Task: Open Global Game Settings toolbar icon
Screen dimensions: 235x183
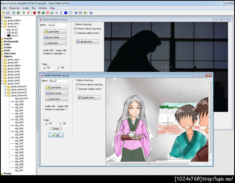Action: pos(81,13)
